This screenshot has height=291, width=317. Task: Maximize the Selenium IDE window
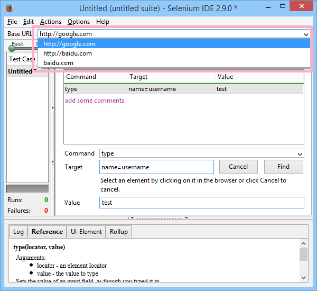coord(283,6)
